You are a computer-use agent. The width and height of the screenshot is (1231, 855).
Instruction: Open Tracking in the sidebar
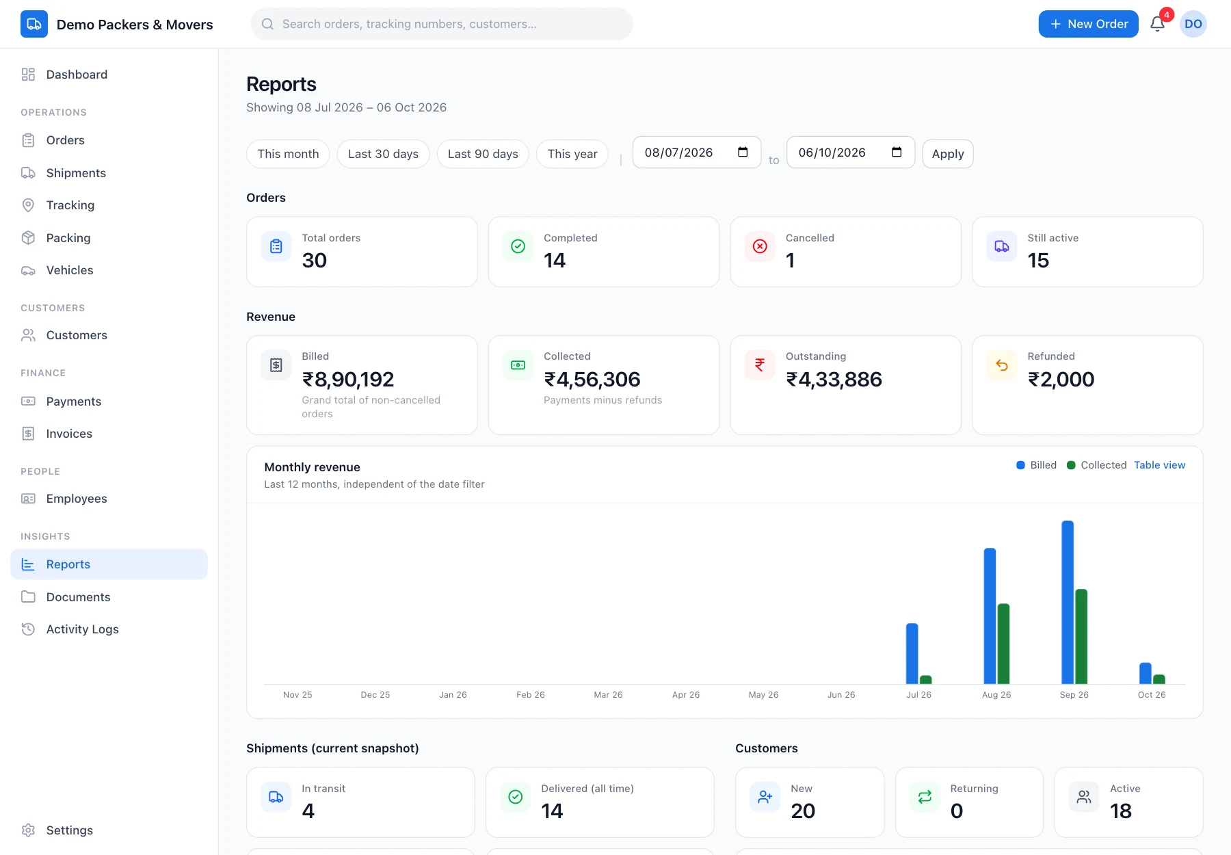coord(109,205)
